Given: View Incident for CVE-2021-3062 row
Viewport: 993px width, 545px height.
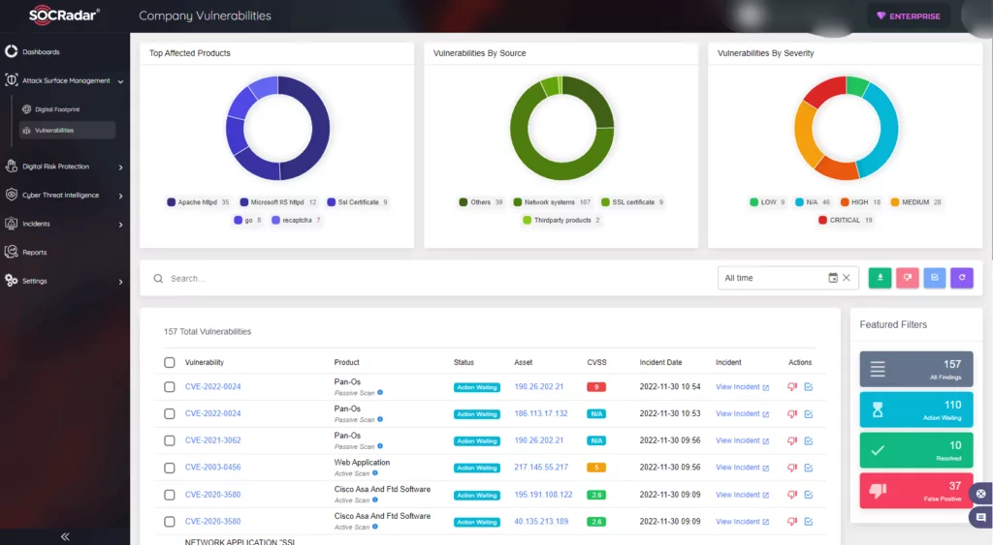Looking at the screenshot, I should pos(742,440).
